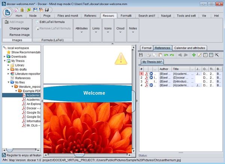Screen dimensions: 225x164
Task: Click the workspace tree horizontal scrollbar thumb
Action: (x=10, y=150)
